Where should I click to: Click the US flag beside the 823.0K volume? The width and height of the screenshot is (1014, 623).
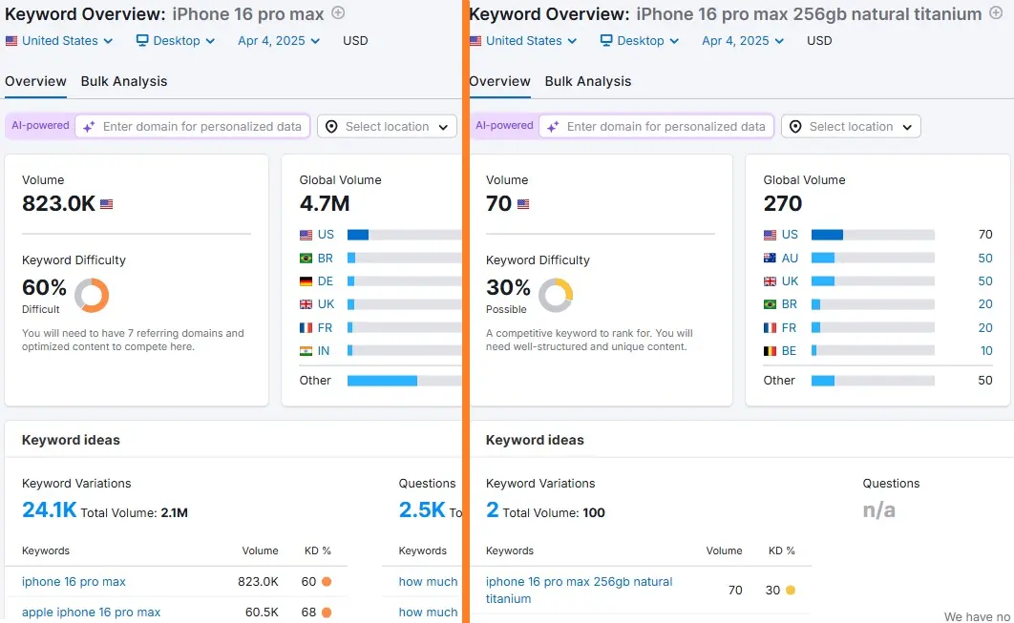click(107, 204)
